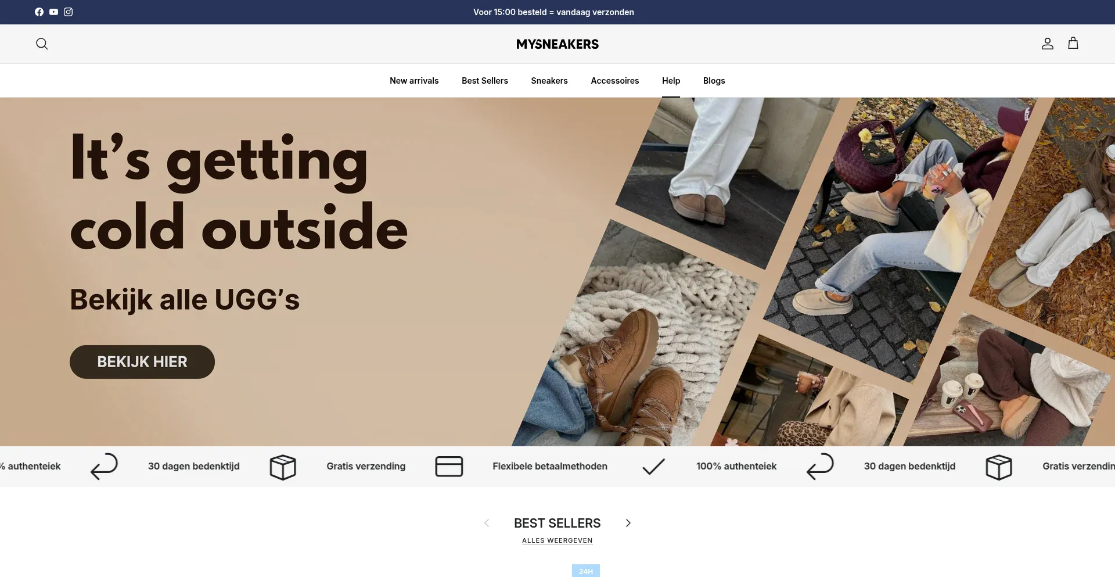Open the Facebook social link icon
The width and height of the screenshot is (1115, 577).
point(39,12)
